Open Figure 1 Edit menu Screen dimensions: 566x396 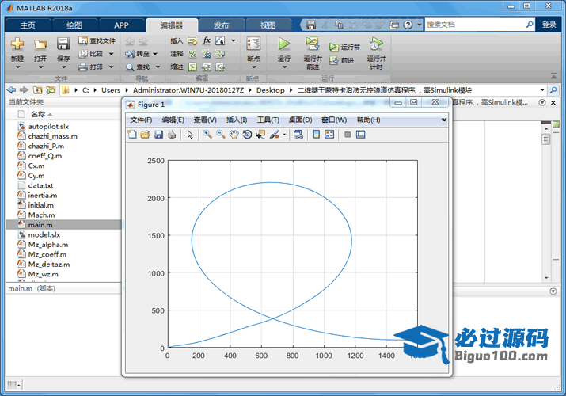(173, 120)
